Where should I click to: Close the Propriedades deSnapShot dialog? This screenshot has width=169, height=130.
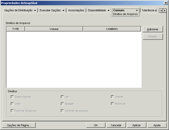pyautogui.click(x=166, y=3)
